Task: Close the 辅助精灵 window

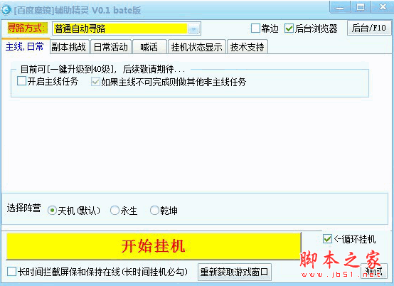Action: coord(382,7)
